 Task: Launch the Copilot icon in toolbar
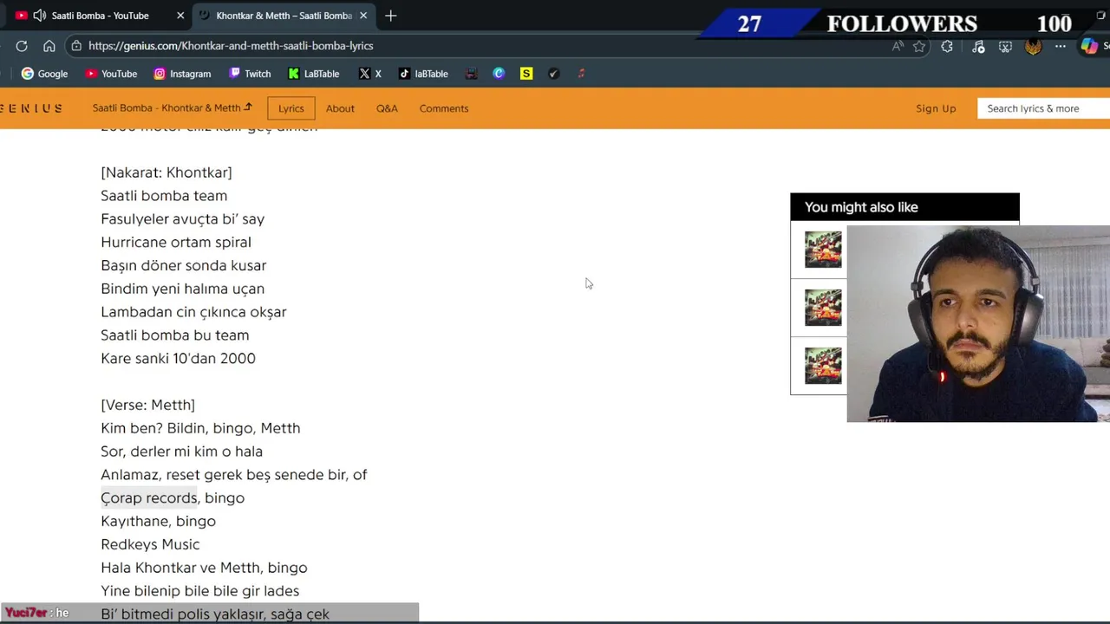[x=1089, y=47]
